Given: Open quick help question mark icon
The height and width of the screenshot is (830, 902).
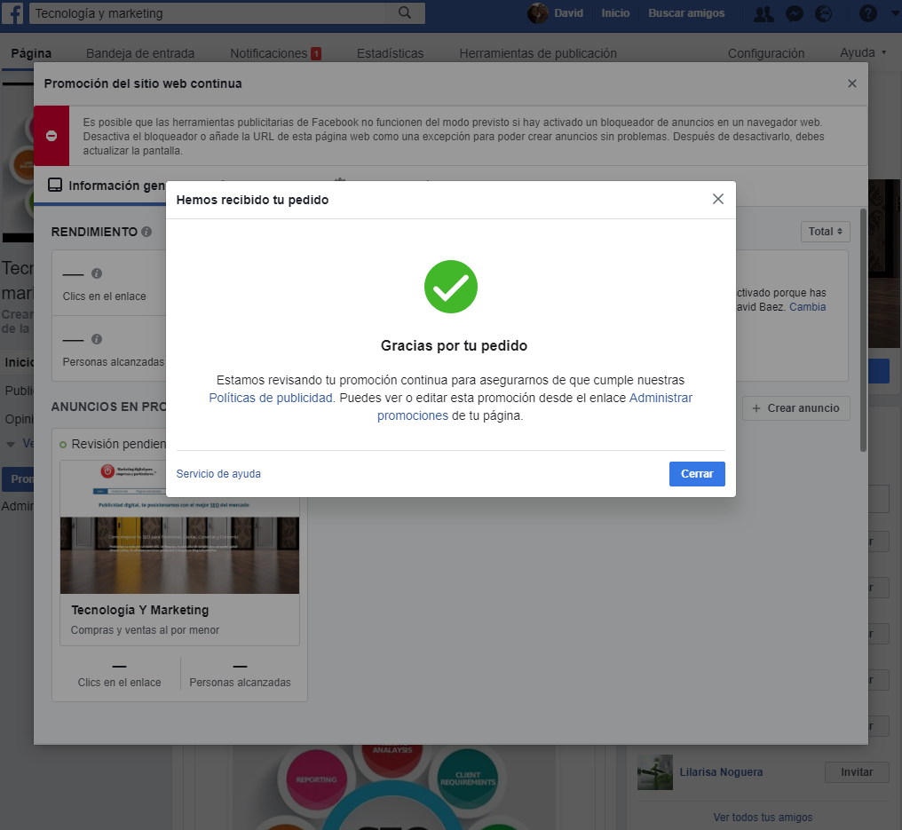Looking at the screenshot, I should (867, 13).
